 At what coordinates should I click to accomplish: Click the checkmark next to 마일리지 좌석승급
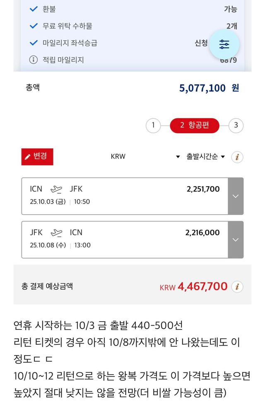[x=34, y=43]
